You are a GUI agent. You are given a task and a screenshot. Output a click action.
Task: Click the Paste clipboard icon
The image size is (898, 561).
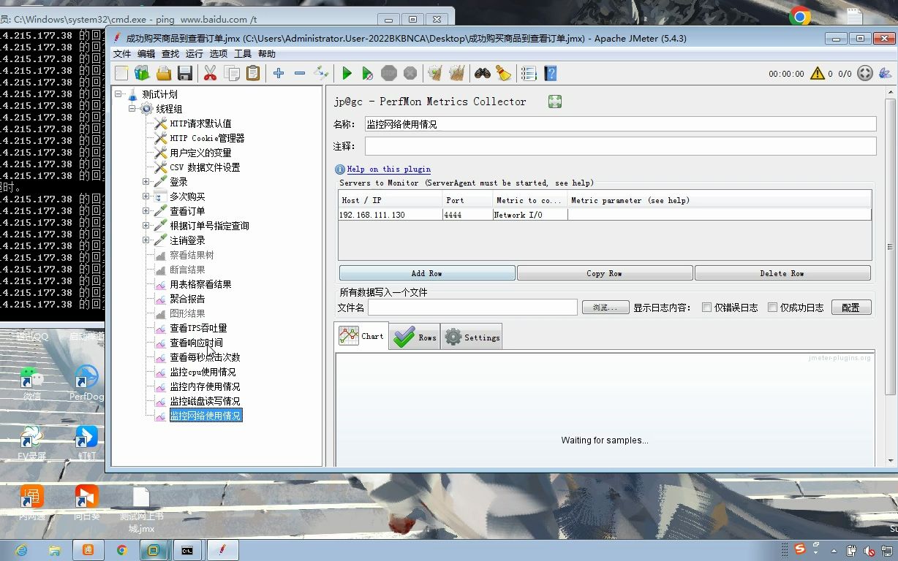tap(253, 73)
